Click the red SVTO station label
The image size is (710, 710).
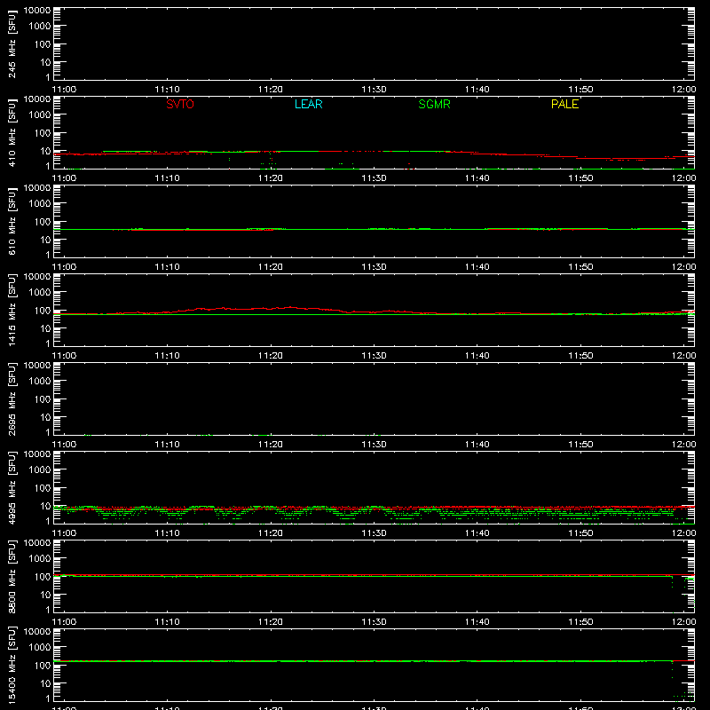point(180,104)
